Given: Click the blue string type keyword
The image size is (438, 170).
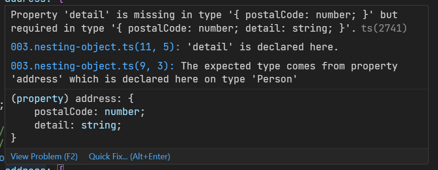Looking at the screenshot, I should point(99,125).
